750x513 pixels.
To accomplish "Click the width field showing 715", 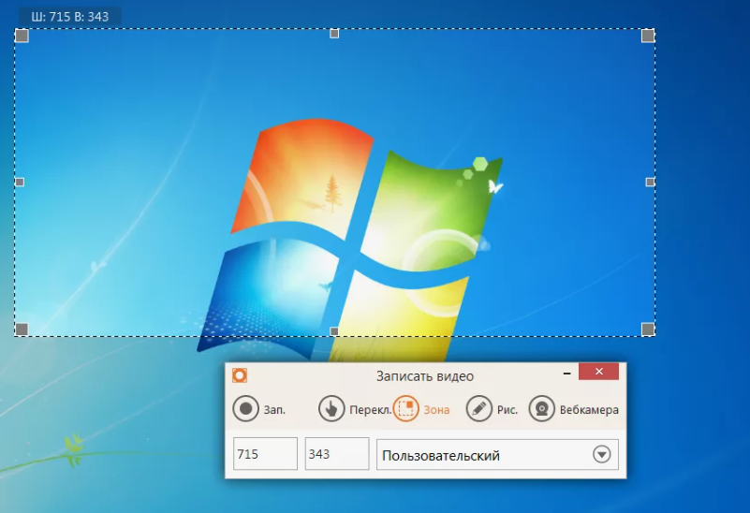I will click(x=266, y=454).
